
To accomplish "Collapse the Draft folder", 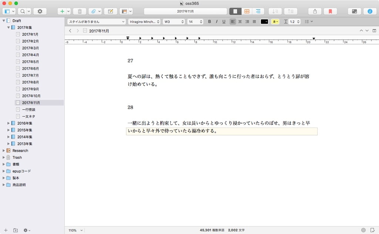I will [4, 21].
